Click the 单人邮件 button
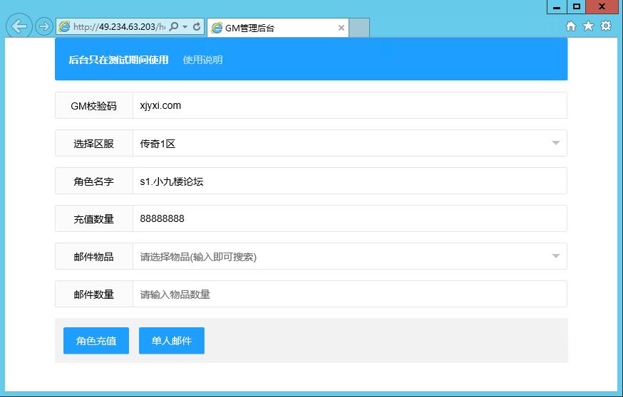 pyautogui.click(x=172, y=341)
